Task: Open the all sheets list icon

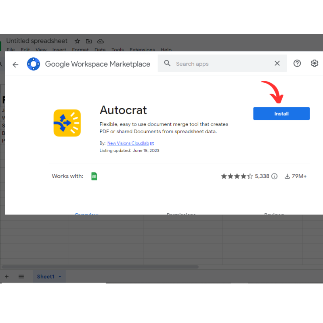Action: click(21, 277)
